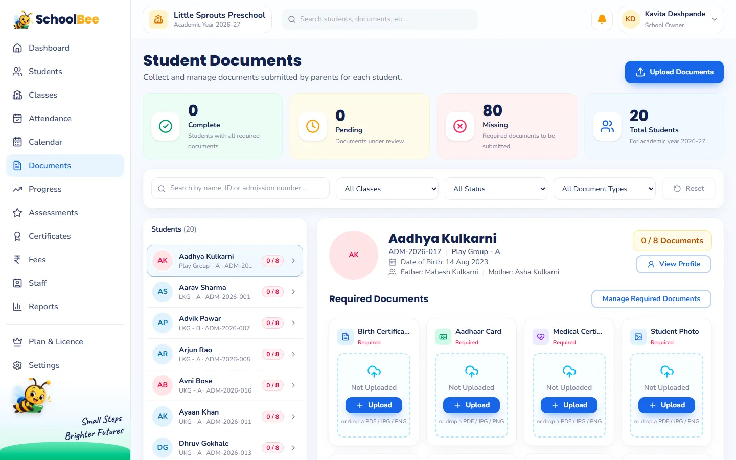Click the Assessments star icon

coord(17,213)
